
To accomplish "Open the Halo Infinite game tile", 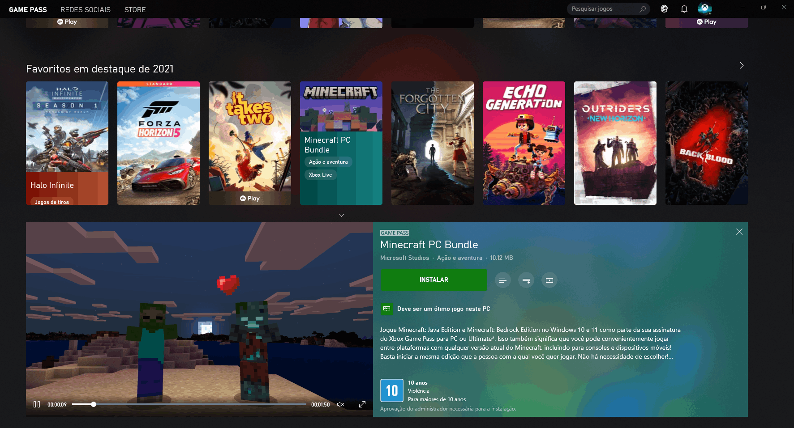I will [x=67, y=143].
